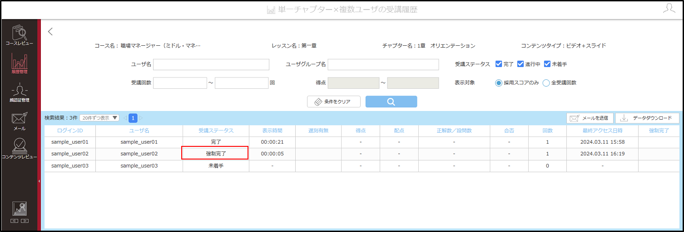Open the user profile icon at top right
The height and width of the screenshot is (232, 684).
point(669,9)
